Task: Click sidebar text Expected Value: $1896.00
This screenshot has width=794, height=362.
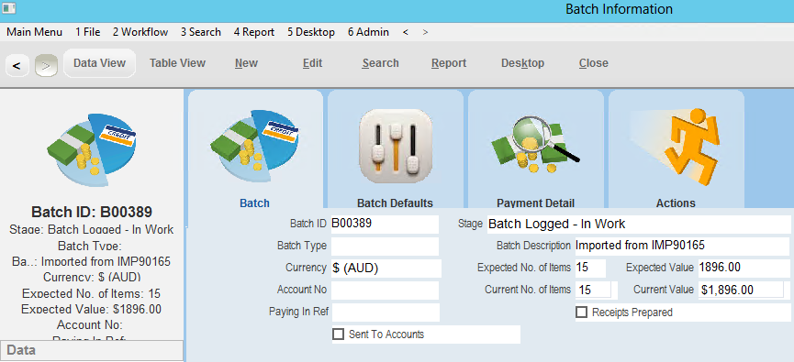Action: pyautogui.click(x=92, y=310)
